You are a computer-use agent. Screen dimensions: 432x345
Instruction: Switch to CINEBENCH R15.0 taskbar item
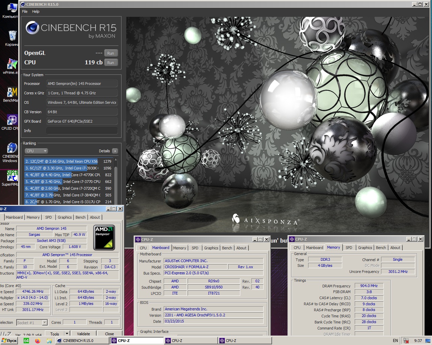click(82, 341)
